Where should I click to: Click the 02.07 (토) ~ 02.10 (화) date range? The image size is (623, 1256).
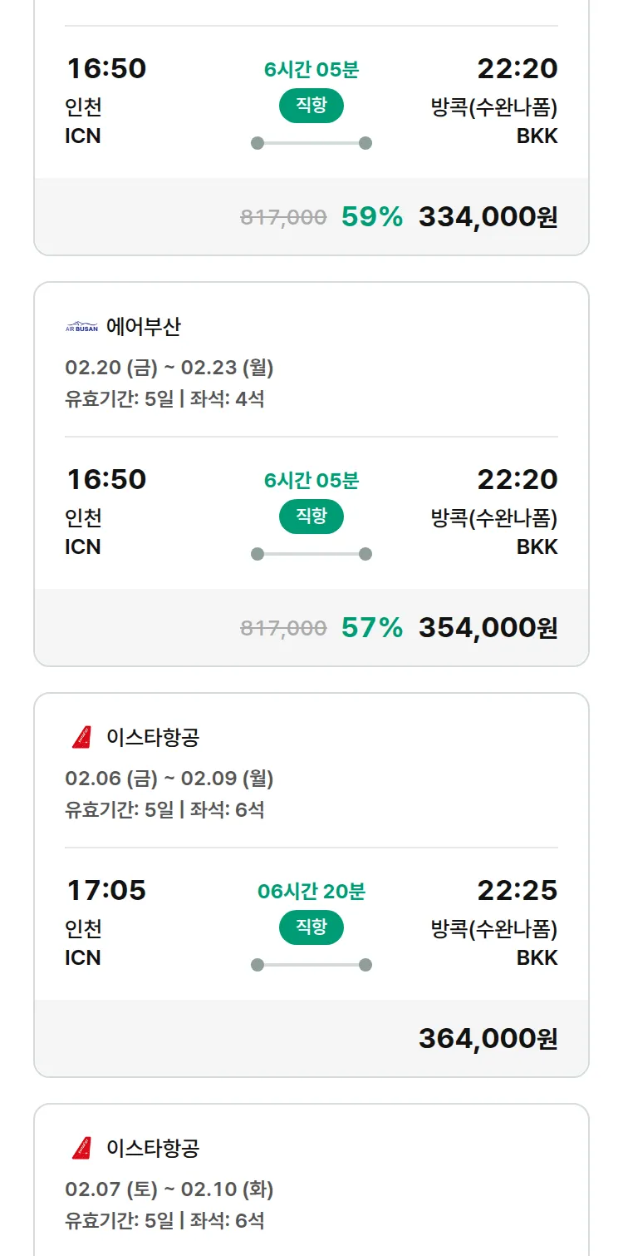click(x=169, y=1189)
